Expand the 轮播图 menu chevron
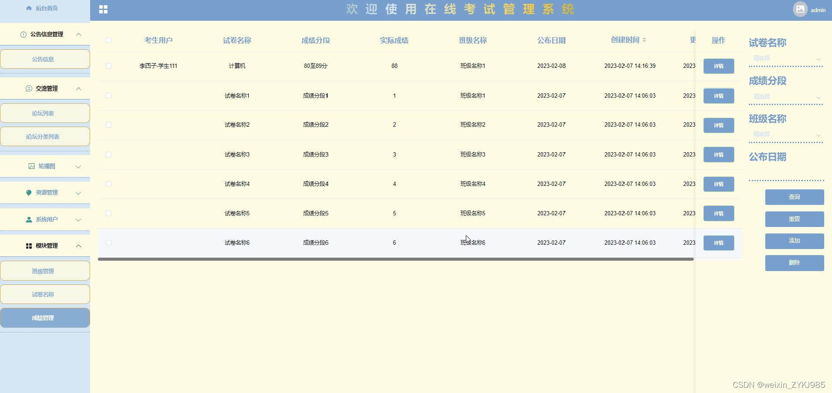The image size is (832, 393). pos(78,166)
